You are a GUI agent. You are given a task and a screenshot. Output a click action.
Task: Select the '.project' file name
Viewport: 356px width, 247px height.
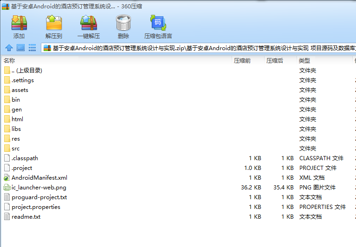coord(22,168)
